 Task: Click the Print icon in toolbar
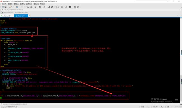[31, 7]
